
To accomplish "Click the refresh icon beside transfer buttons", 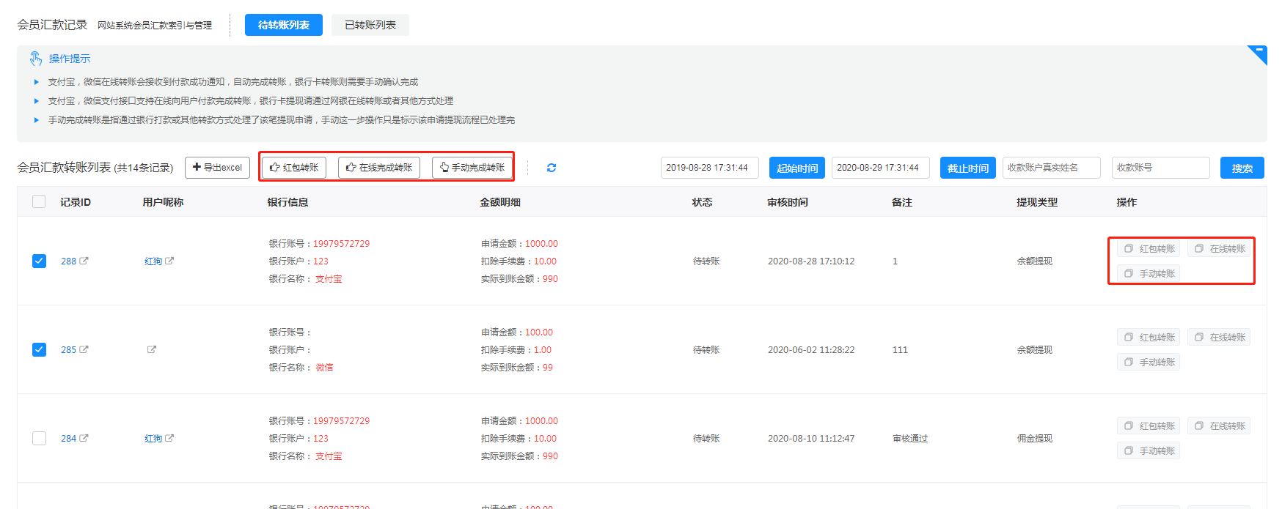I will (x=552, y=168).
